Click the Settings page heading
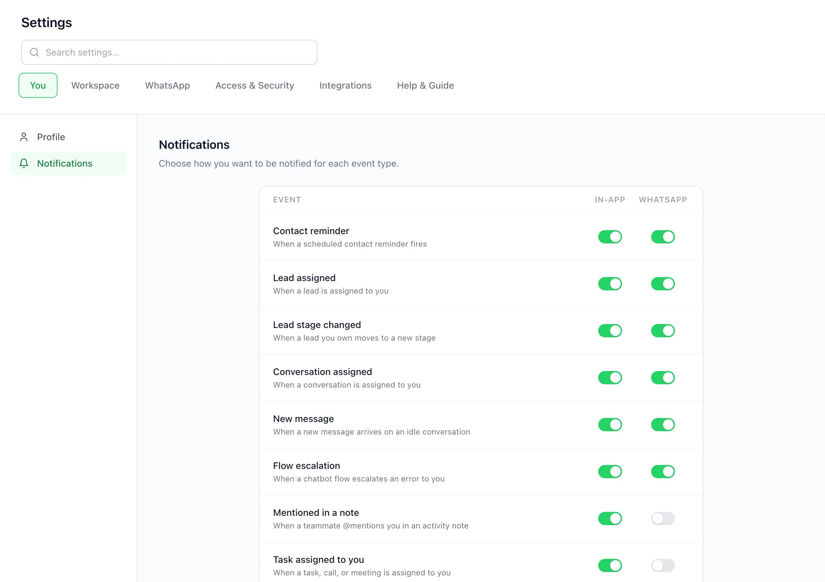This screenshot has height=582, width=825. pos(47,22)
